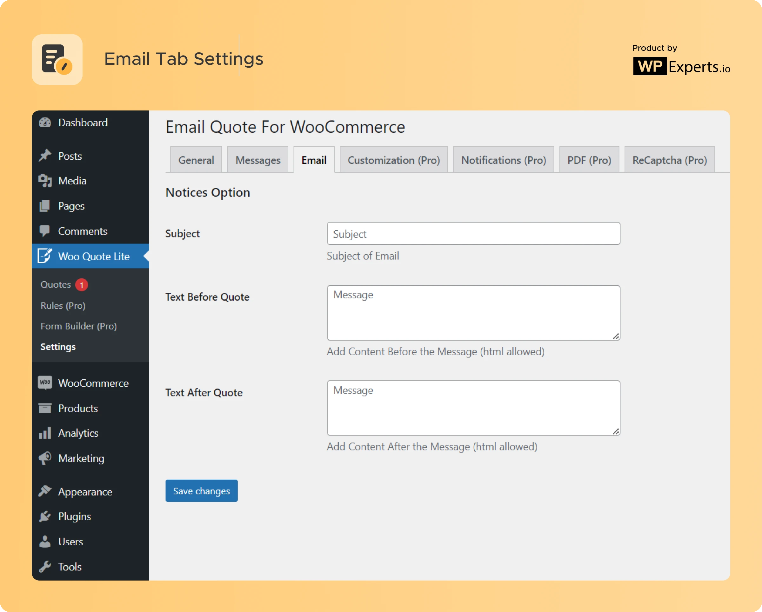This screenshot has width=762, height=612.
Task: Click Save changes button
Action: (202, 491)
